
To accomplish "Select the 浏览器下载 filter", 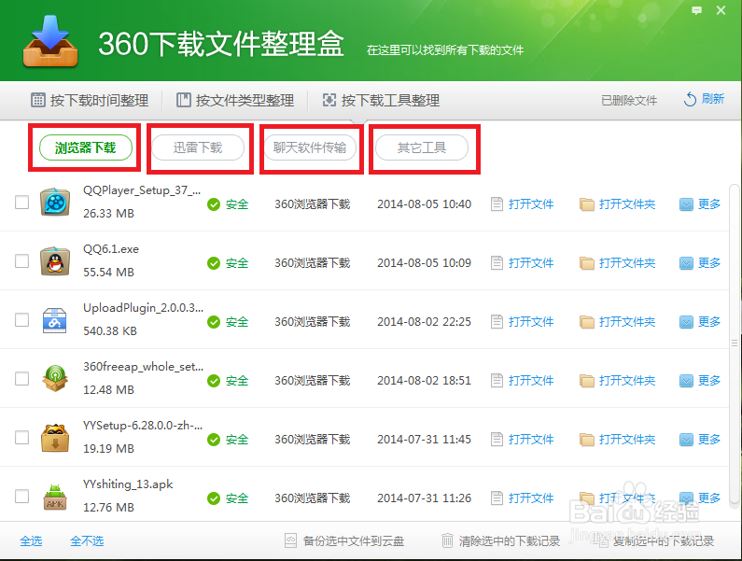I will pos(85,147).
